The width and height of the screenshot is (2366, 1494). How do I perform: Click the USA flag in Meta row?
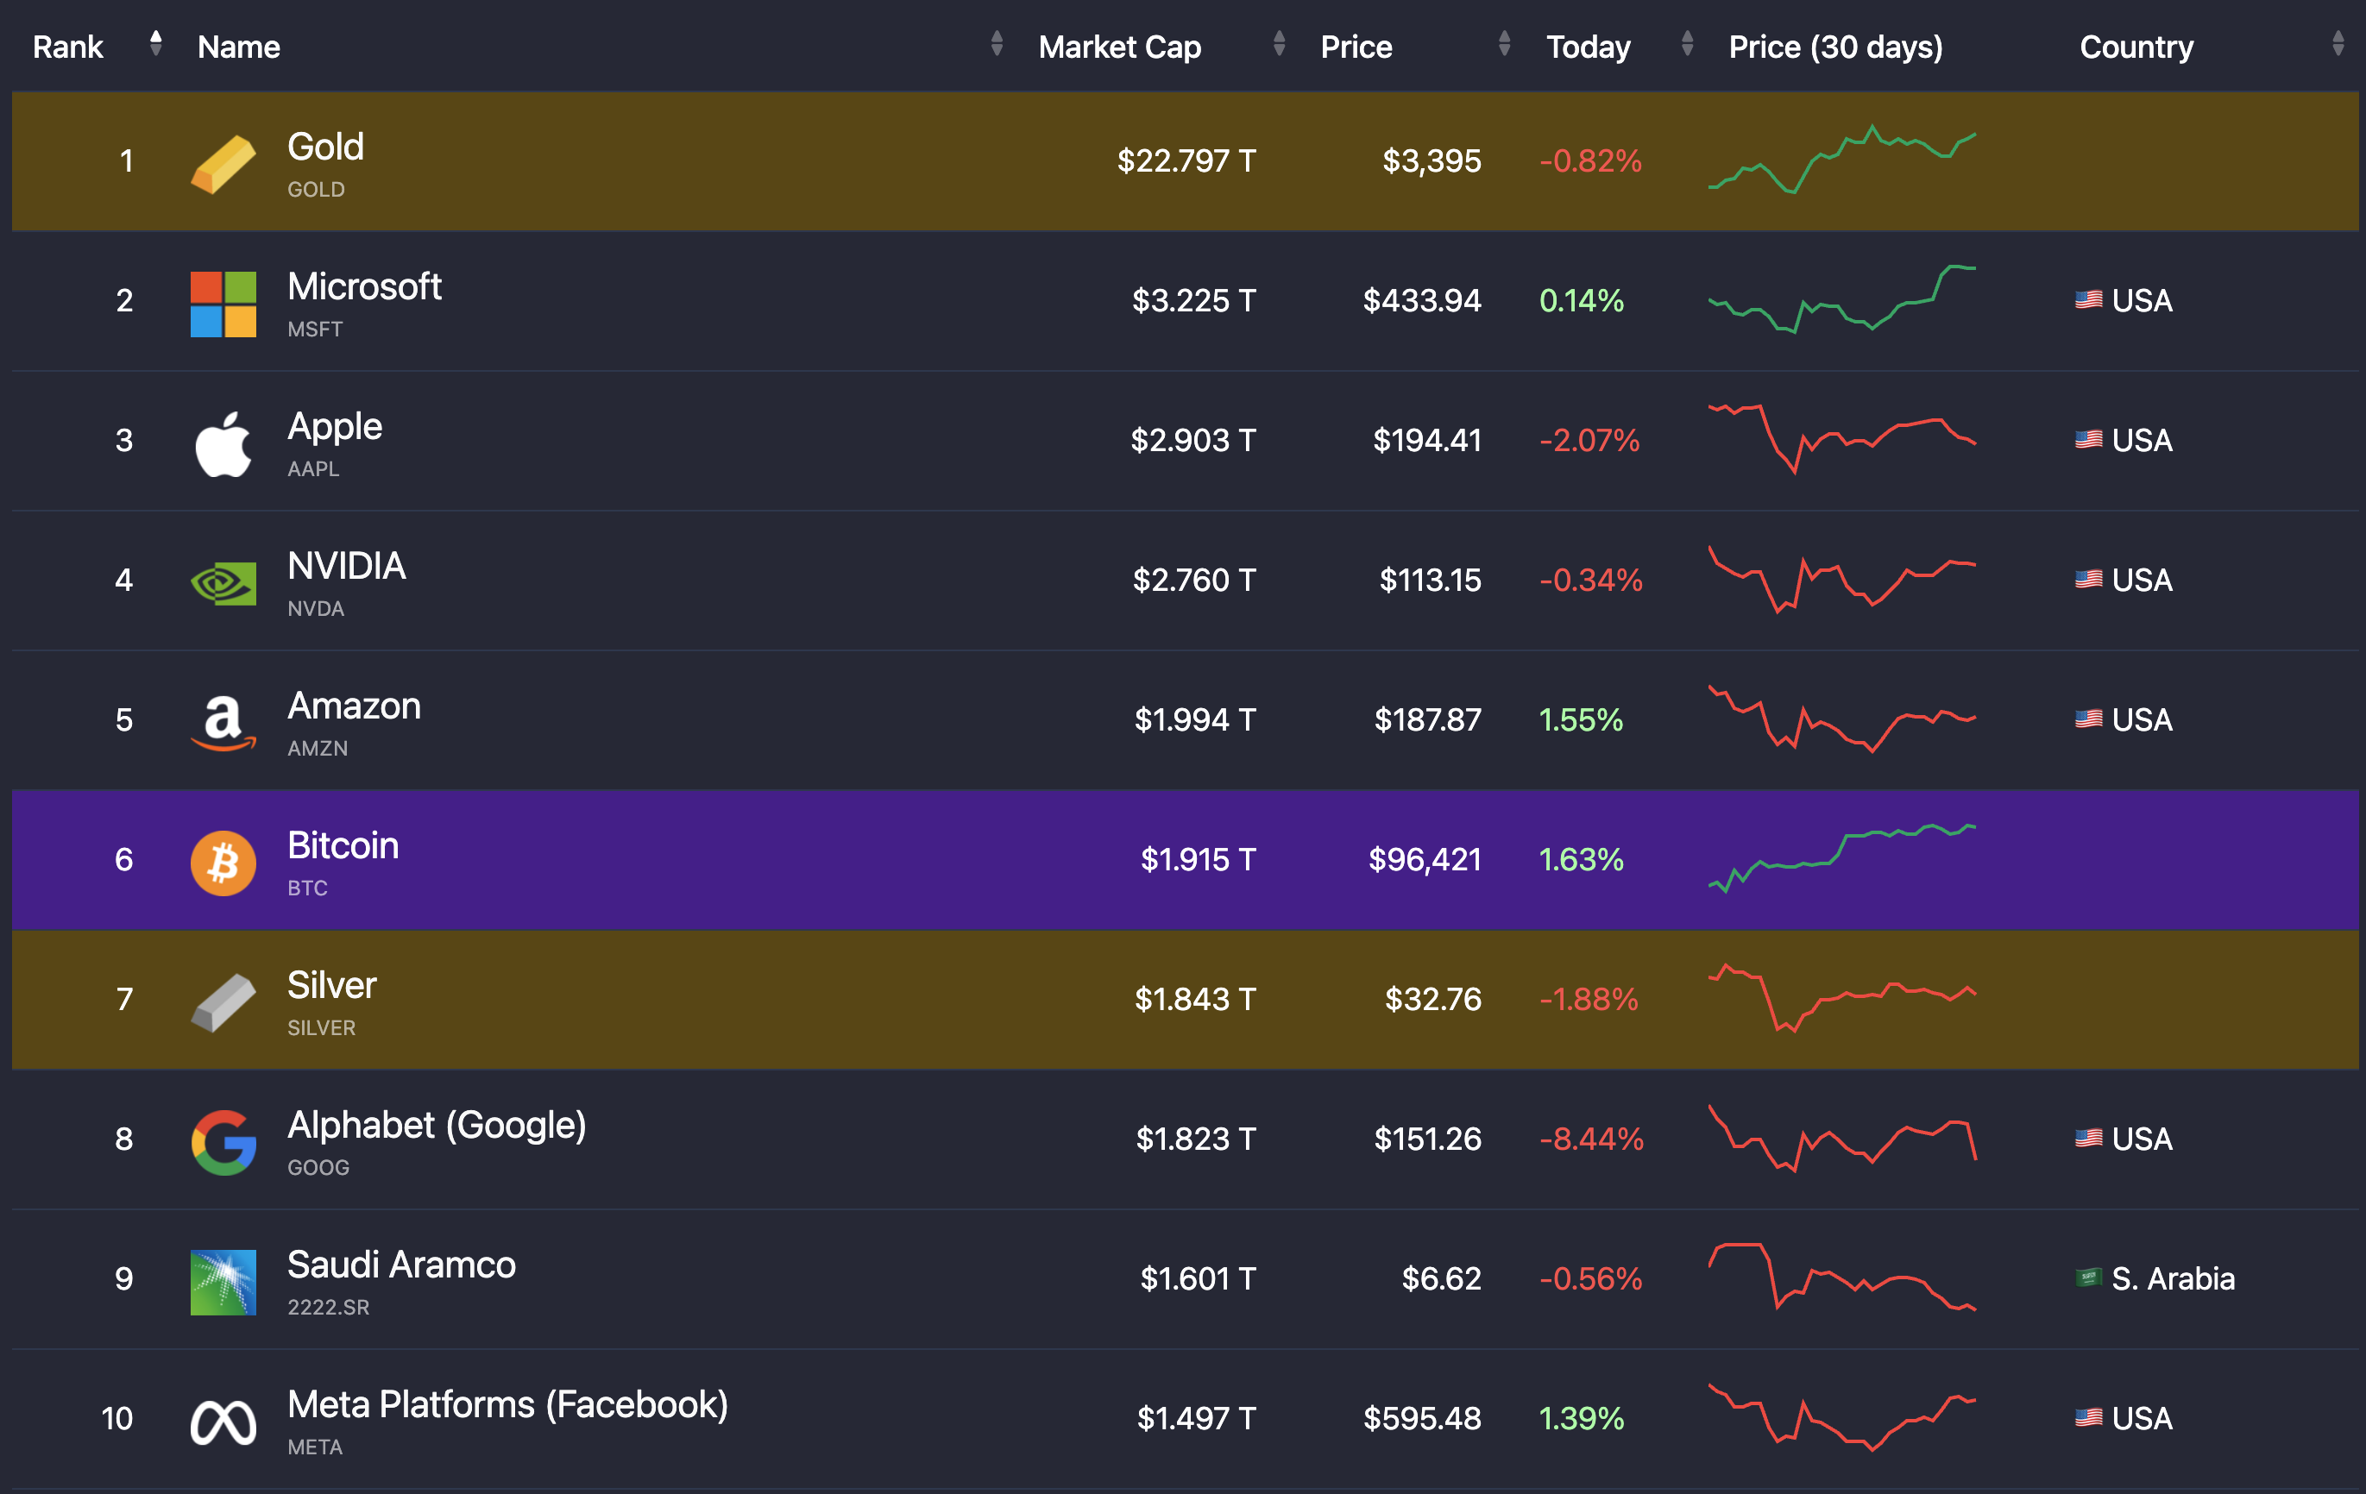(2089, 1417)
